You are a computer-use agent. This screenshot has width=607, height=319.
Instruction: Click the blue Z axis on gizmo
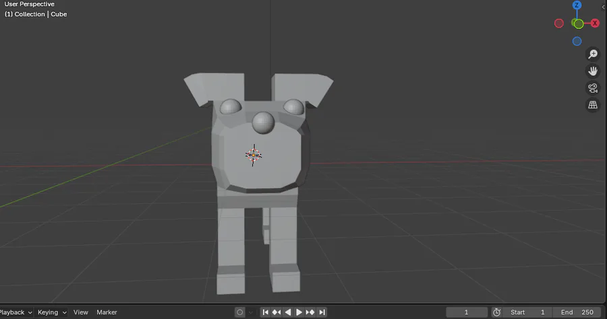pos(577,5)
